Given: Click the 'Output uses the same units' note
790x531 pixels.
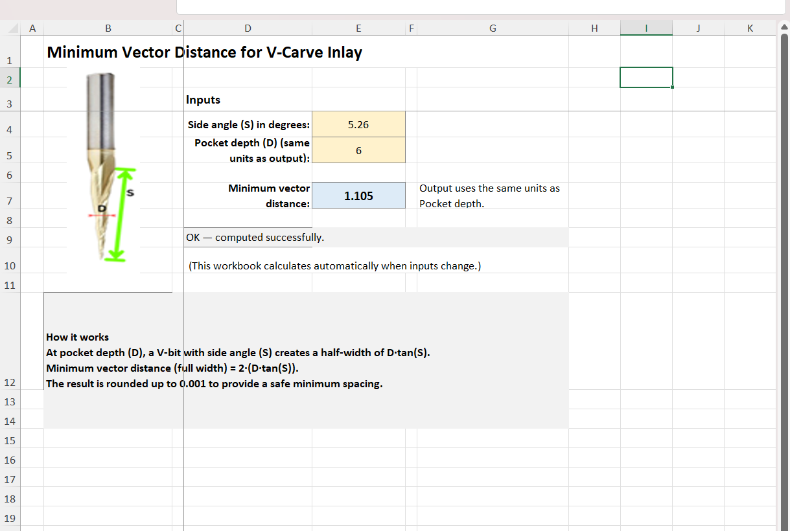Looking at the screenshot, I should [492, 196].
